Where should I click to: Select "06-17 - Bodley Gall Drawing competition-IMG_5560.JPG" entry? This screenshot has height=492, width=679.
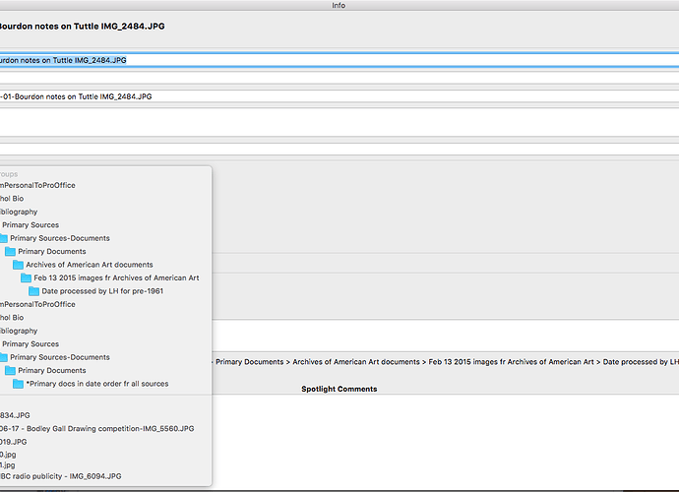coord(97,429)
